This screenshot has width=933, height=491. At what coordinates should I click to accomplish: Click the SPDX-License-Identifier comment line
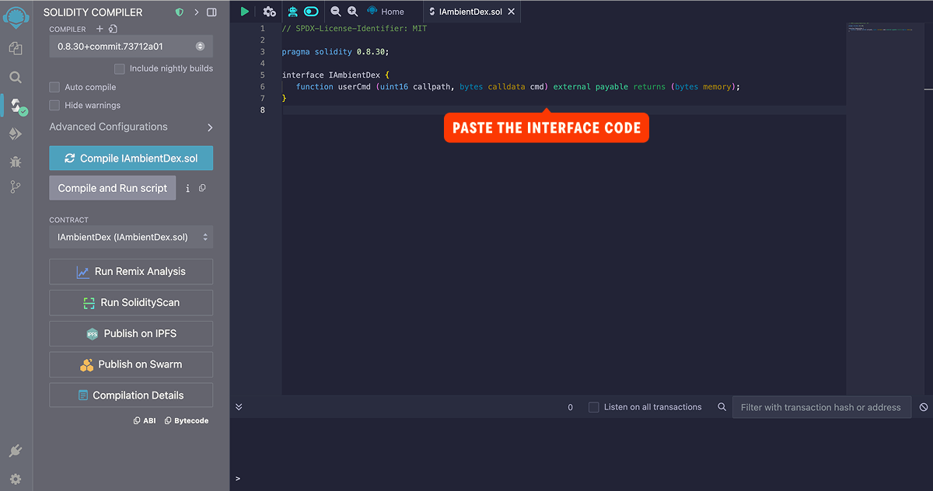tap(355, 28)
